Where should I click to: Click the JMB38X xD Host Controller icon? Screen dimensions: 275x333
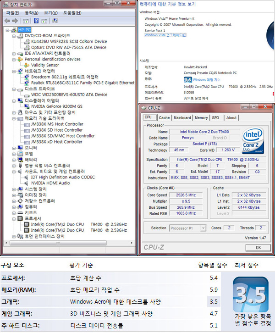27,142
